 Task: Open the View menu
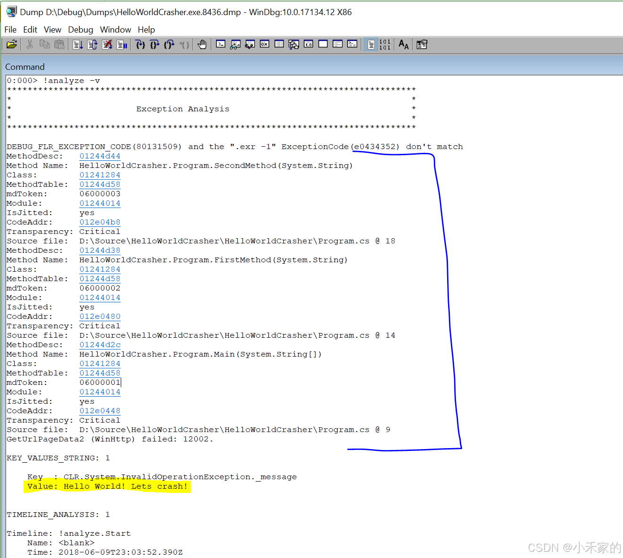(x=52, y=30)
